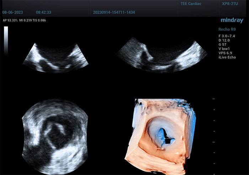Click the Recho R9 system label
Viewport: 249px width, 175px height.
click(227, 29)
